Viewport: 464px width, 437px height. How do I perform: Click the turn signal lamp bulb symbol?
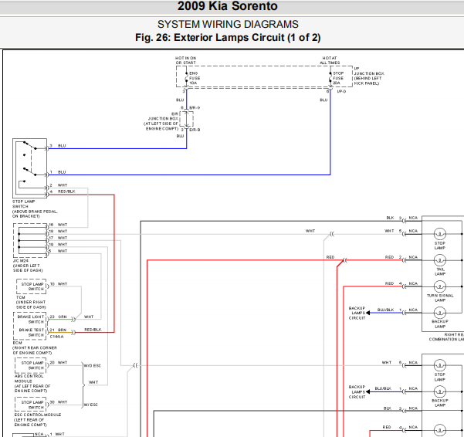point(440,286)
